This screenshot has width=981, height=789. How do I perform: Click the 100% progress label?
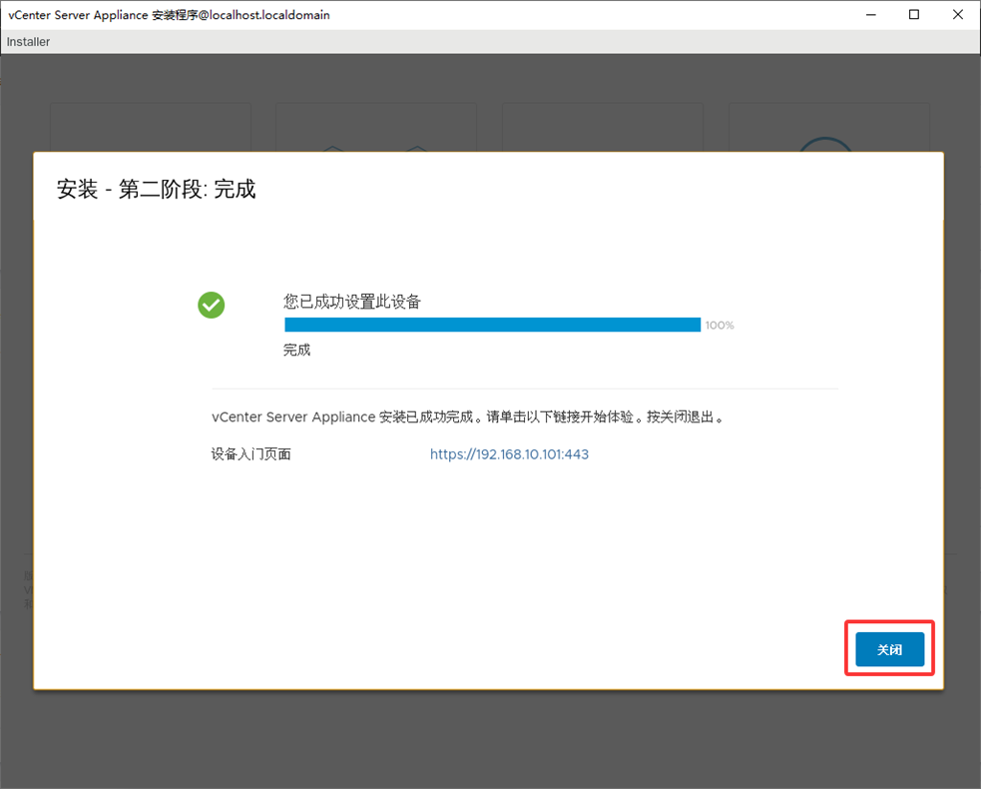pos(720,326)
